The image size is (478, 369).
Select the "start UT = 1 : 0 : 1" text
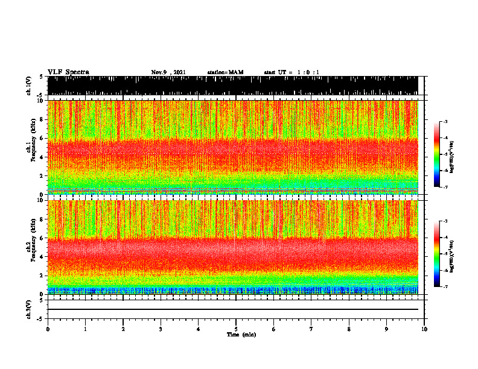292,72
